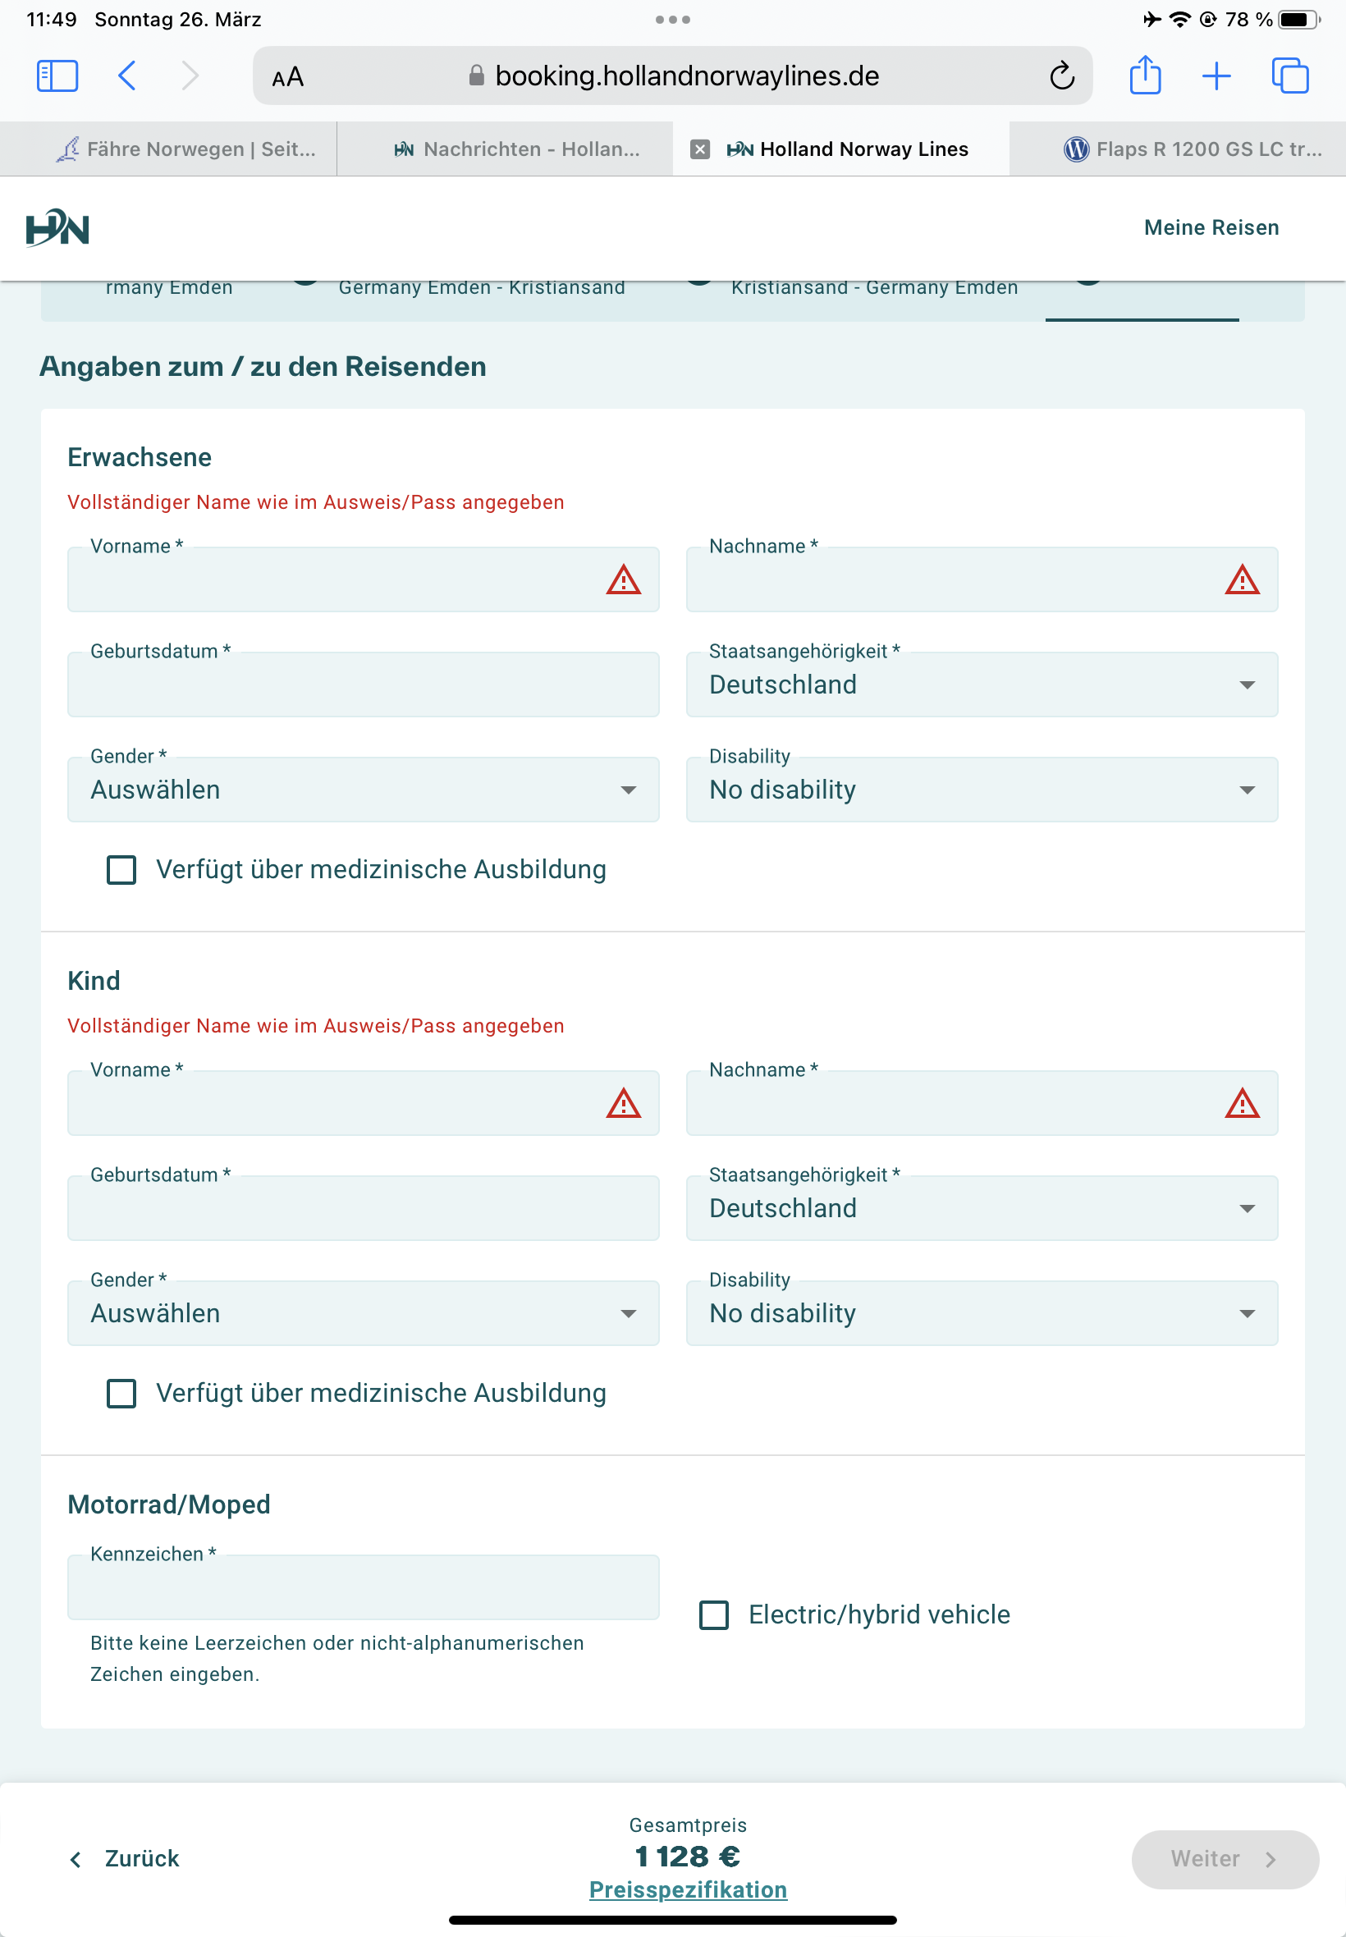The height and width of the screenshot is (1937, 1346).
Task: Open the Safari sidebar panel icon
Action: click(57, 76)
